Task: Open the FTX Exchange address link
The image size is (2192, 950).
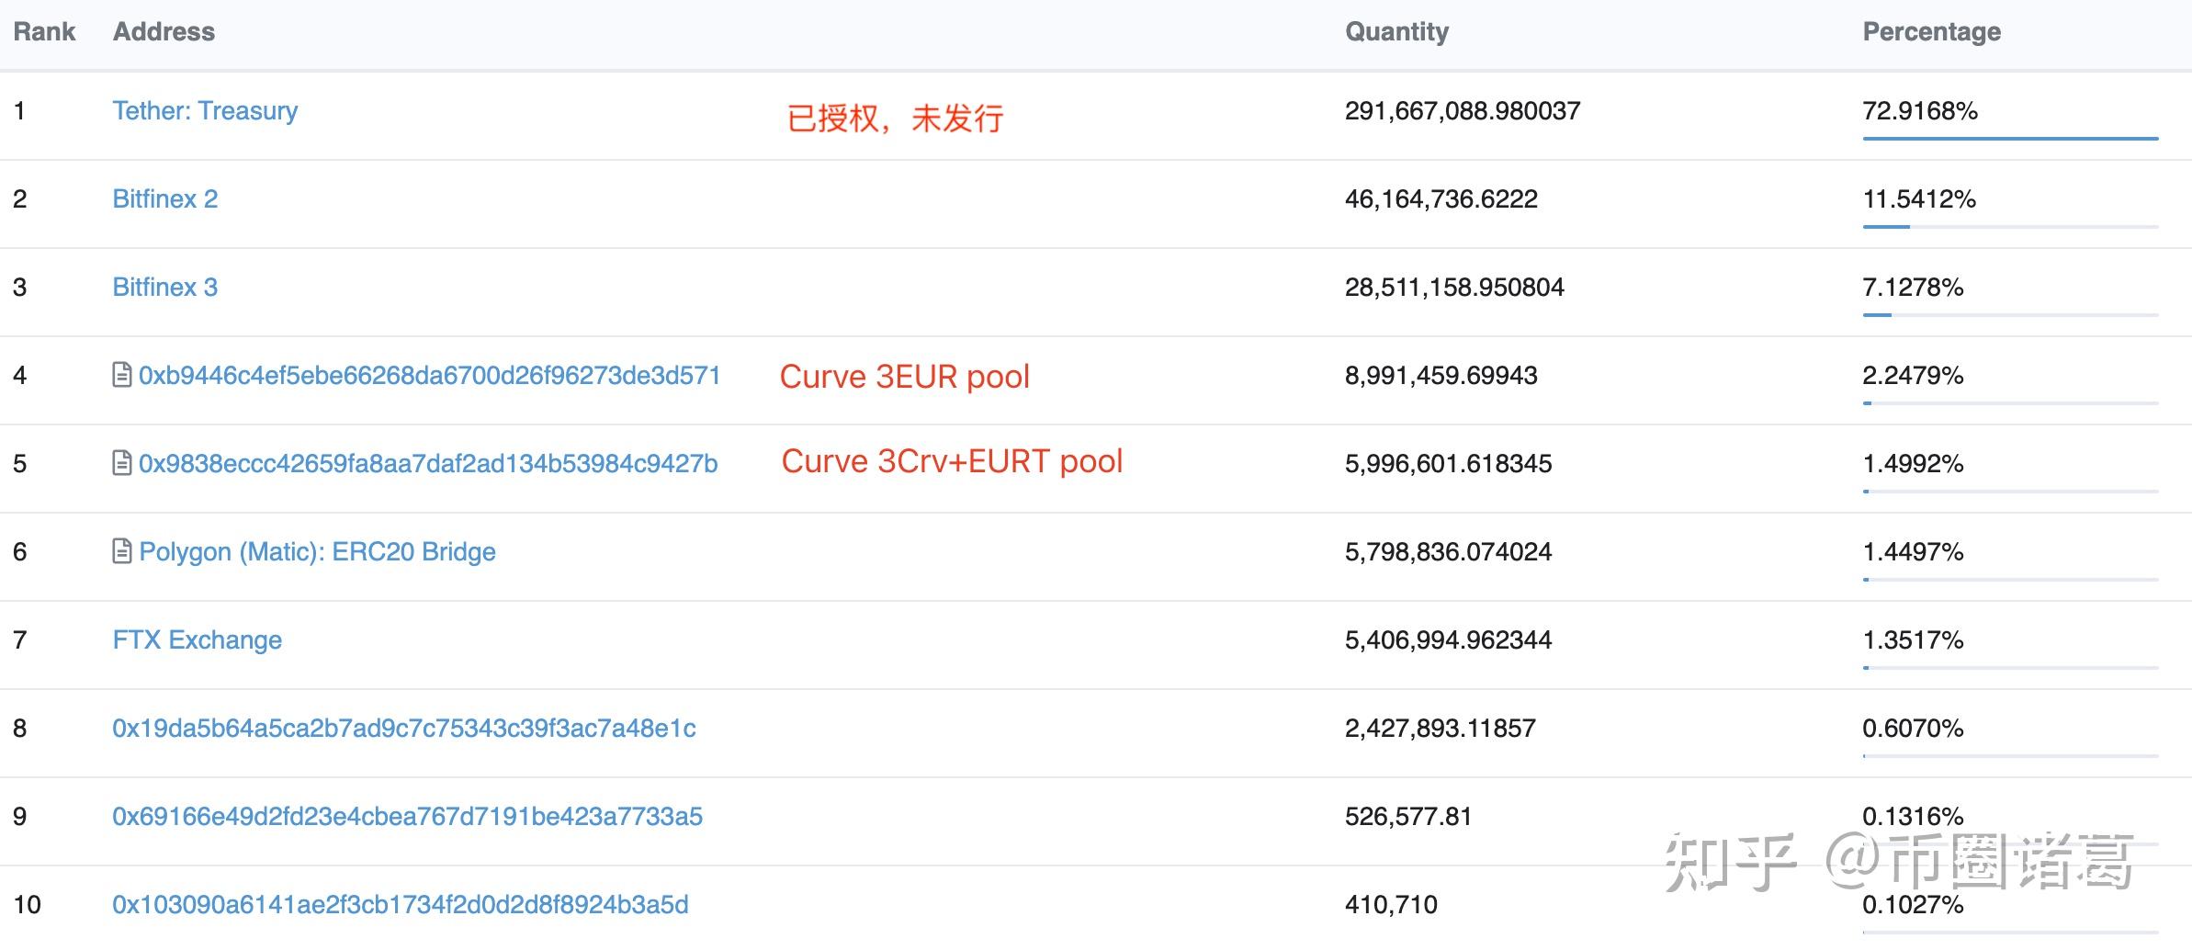Action: pyautogui.click(x=198, y=640)
